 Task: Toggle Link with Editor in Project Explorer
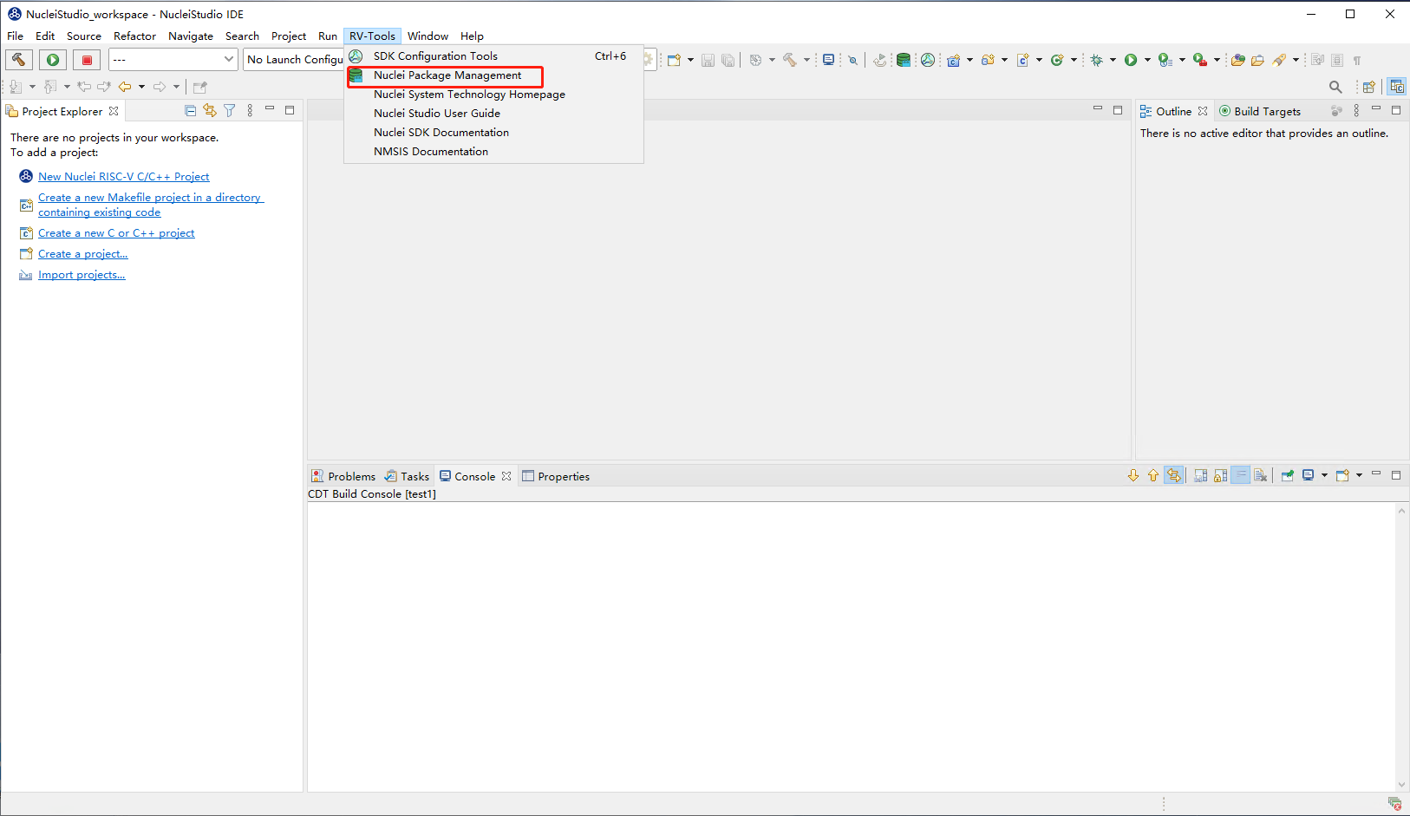coord(210,111)
